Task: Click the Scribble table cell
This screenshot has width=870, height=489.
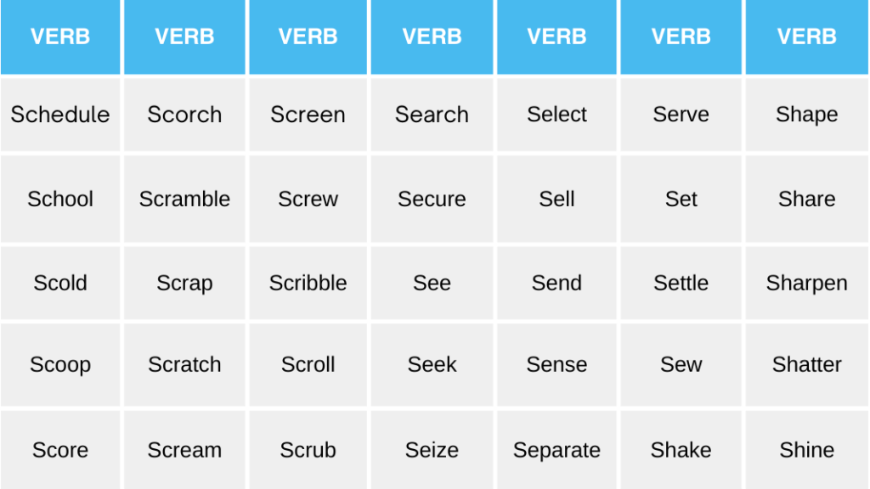Action: point(308,284)
